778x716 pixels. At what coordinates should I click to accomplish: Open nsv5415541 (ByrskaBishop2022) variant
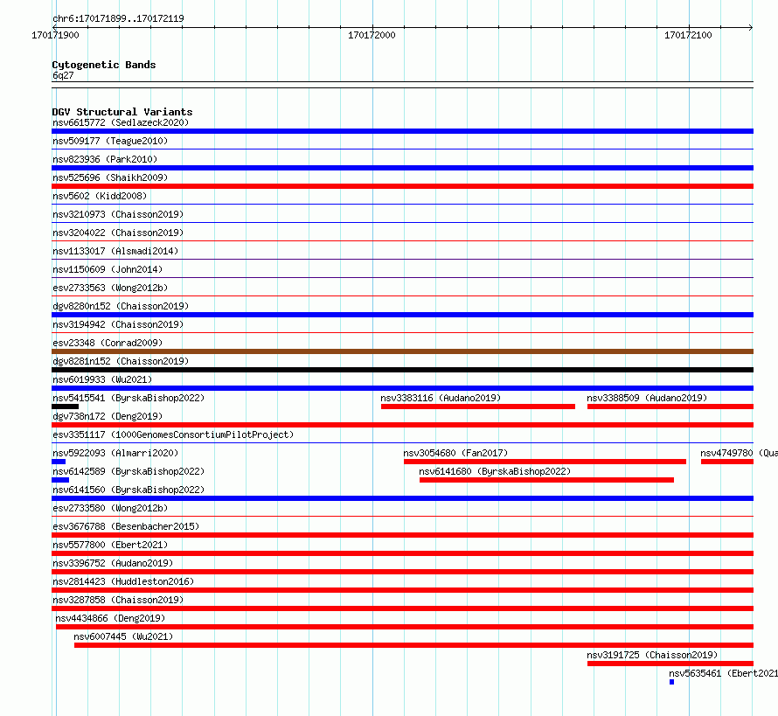point(129,398)
